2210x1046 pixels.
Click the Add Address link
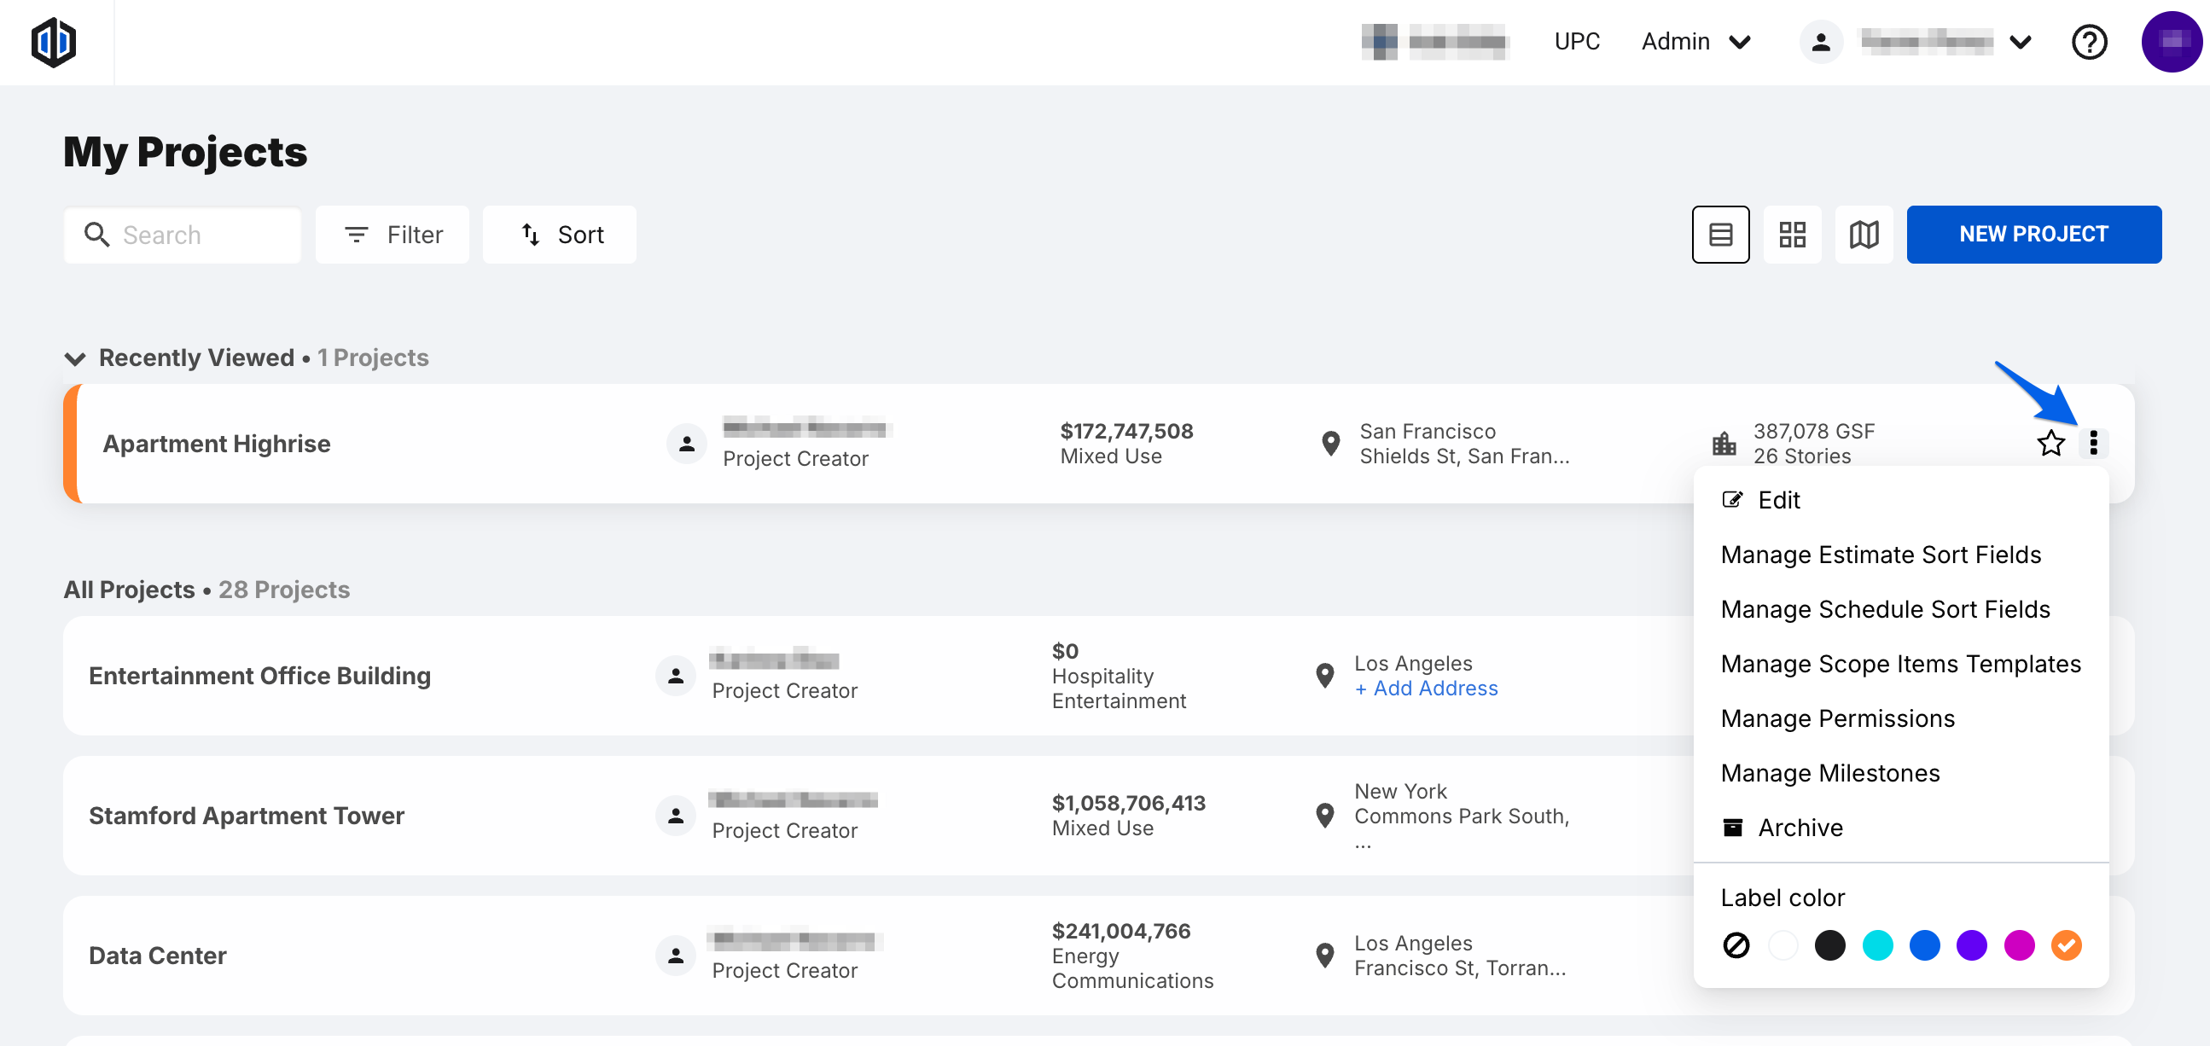pos(1426,689)
